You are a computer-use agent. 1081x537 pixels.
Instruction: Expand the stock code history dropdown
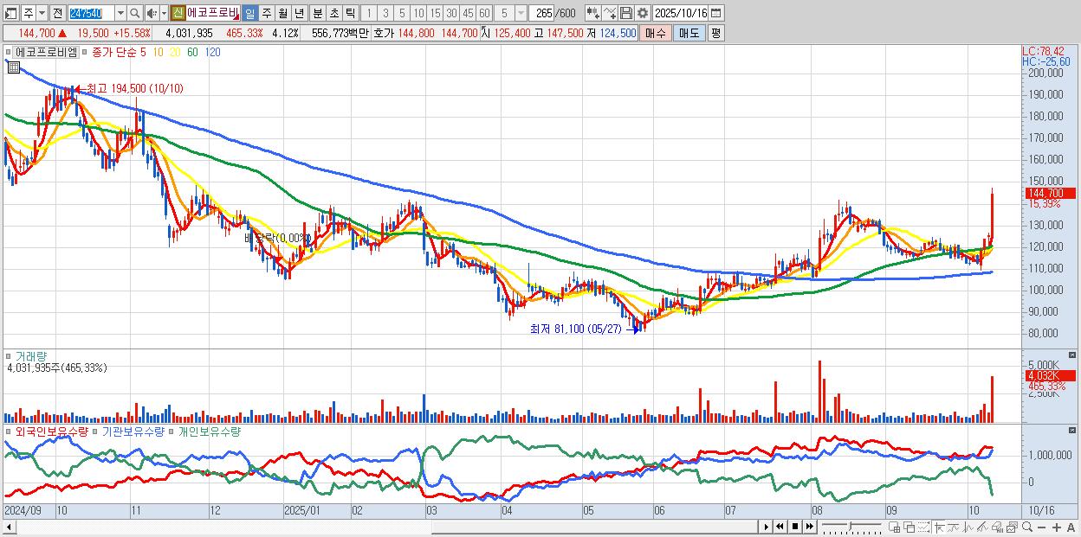[120, 13]
